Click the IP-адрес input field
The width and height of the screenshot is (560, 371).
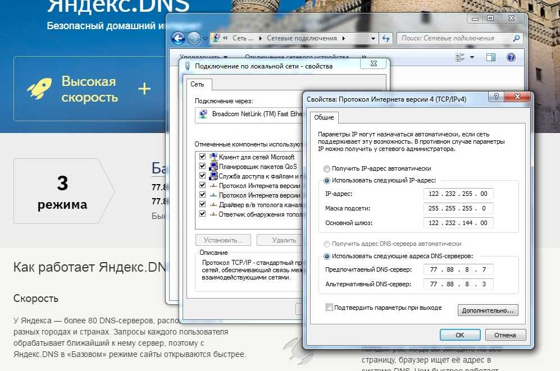pyautogui.click(x=458, y=194)
